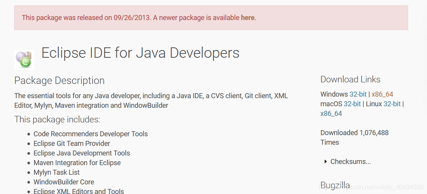
Task: Download the Linux 32-bit package
Action: click(392, 104)
